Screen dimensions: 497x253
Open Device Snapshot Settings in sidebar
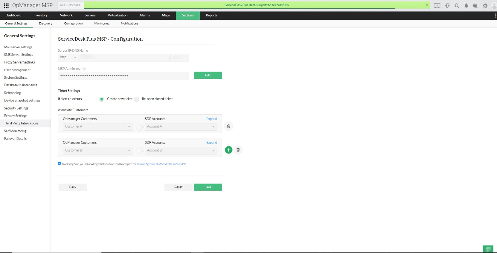tap(22, 101)
